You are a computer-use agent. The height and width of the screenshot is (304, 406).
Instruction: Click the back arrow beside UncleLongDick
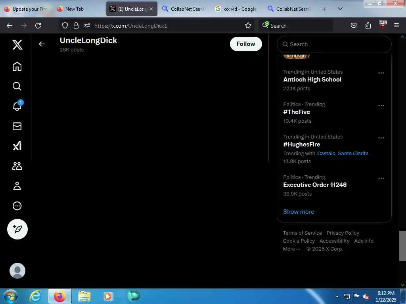click(42, 44)
